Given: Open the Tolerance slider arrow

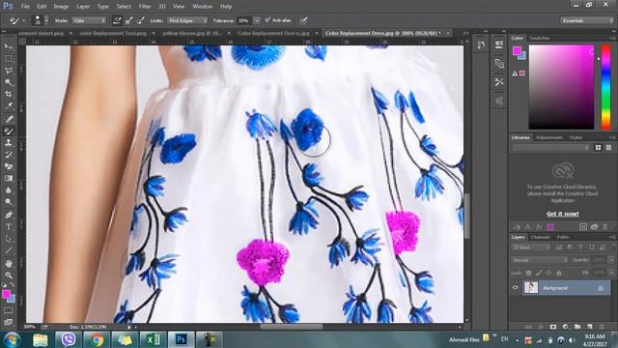Looking at the screenshot, I should [257, 20].
